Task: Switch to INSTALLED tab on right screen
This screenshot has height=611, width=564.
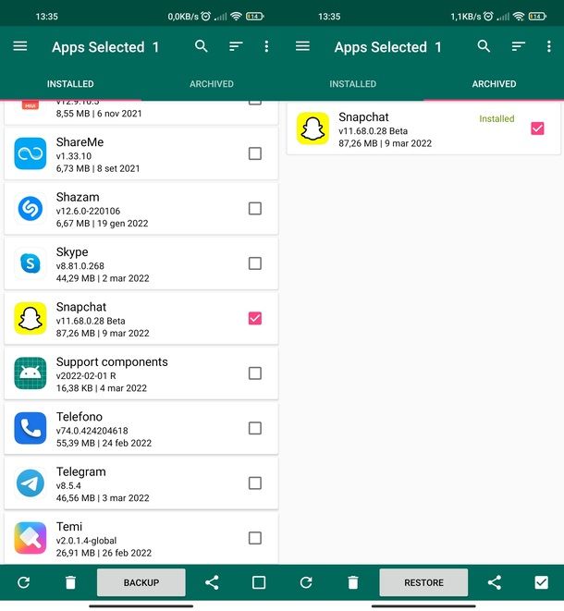Action: (x=353, y=84)
